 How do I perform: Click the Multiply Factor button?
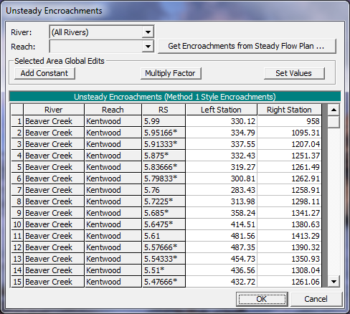[x=171, y=73]
